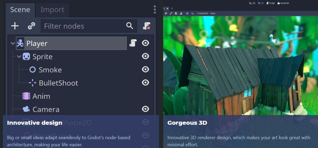Open the Transform menu in the viewport toolbar

coord(203,13)
